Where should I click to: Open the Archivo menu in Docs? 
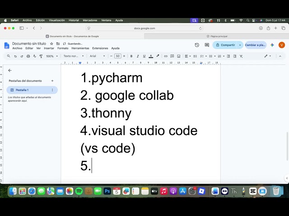coord(17,48)
